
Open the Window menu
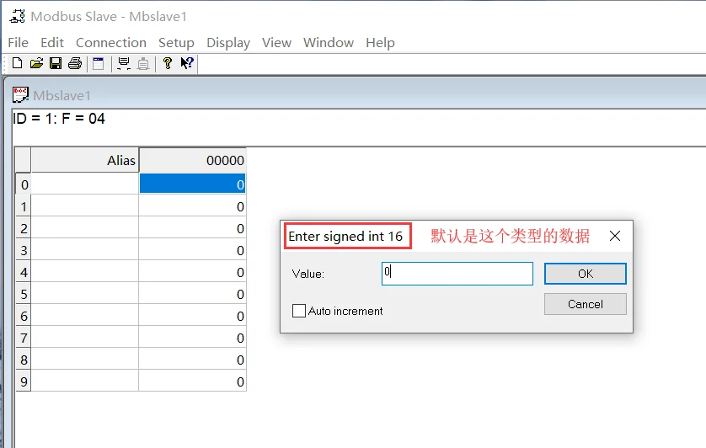pos(329,42)
